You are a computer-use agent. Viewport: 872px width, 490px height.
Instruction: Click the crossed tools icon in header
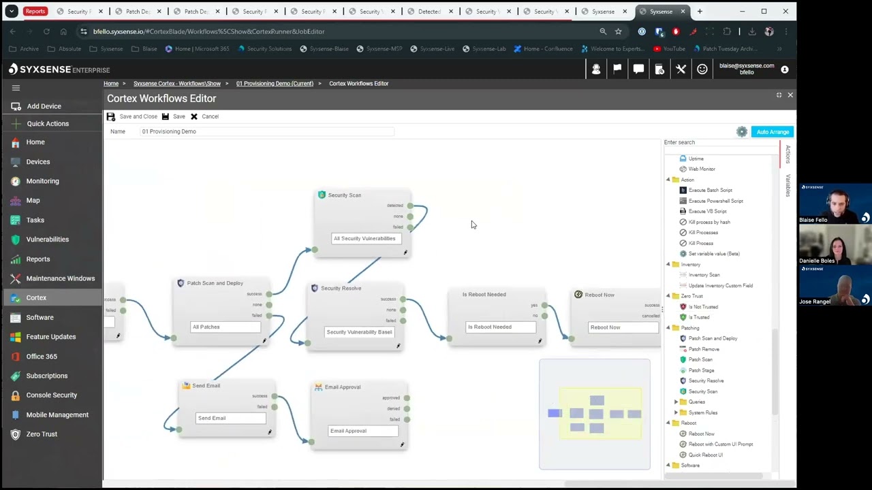tap(681, 69)
